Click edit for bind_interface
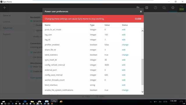The image size is (186, 105). point(124,85)
